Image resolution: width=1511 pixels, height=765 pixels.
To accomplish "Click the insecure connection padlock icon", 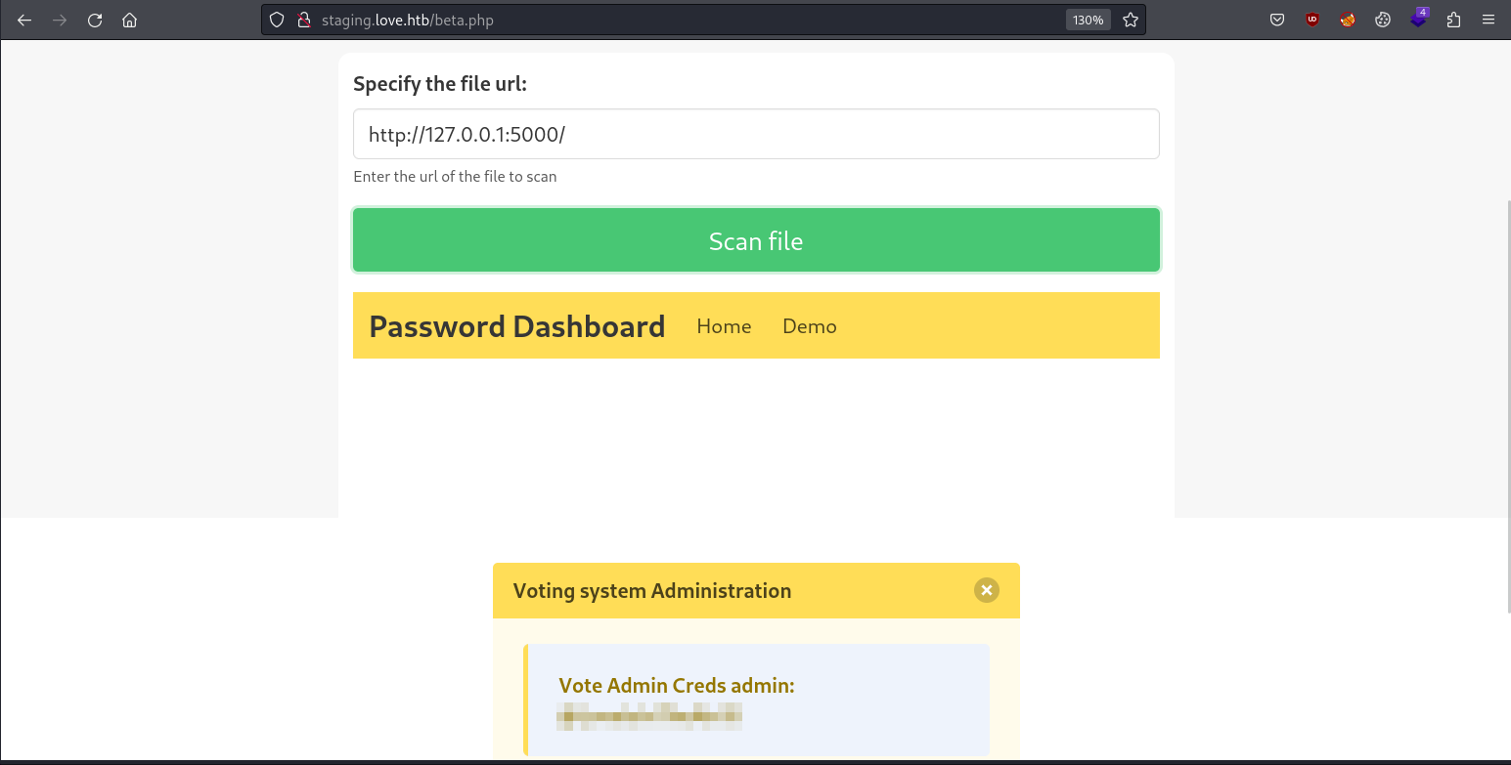I will pyautogui.click(x=304, y=20).
